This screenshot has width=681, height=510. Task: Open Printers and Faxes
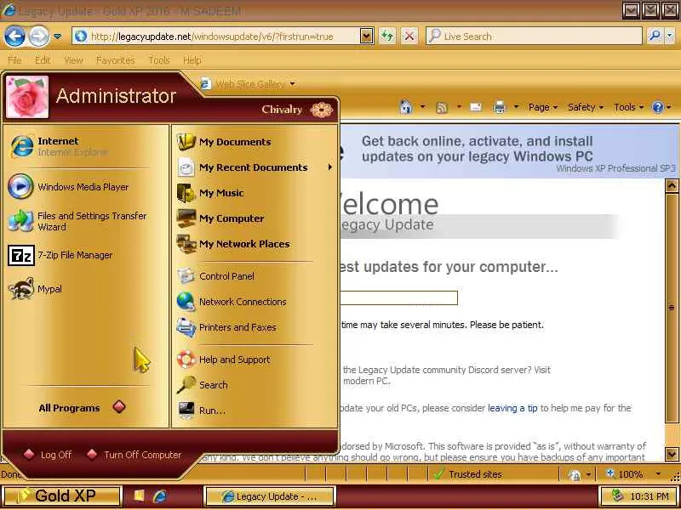pyautogui.click(x=255, y=327)
